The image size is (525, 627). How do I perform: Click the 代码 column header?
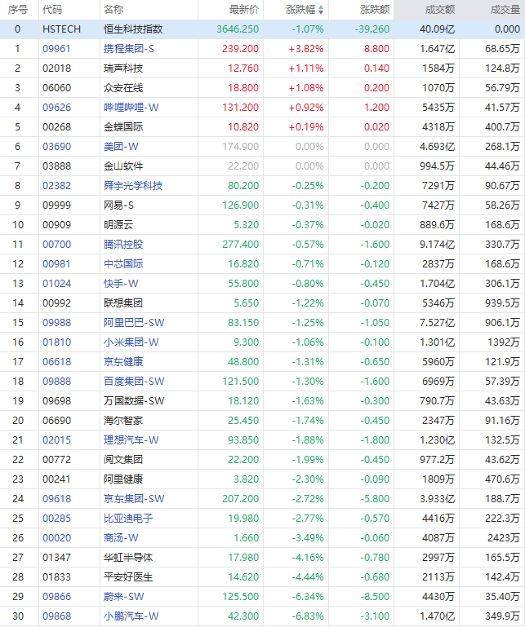(x=52, y=10)
